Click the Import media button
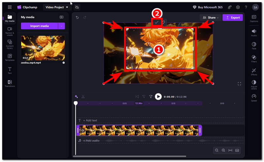Viewport: 264px width, 162px height. click(39, 26)
